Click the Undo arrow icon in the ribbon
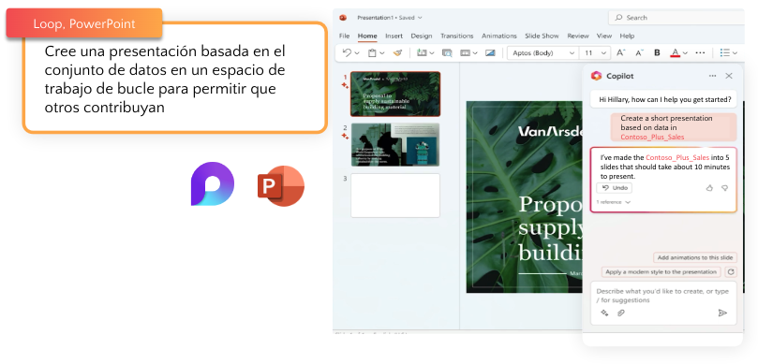The height and width of the screenshot is (364, 758). click(x=347, y=52)
